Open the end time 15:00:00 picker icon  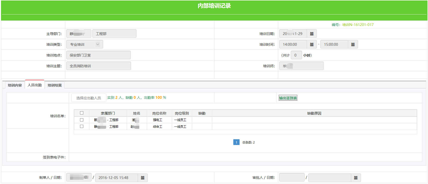(353, 44)
